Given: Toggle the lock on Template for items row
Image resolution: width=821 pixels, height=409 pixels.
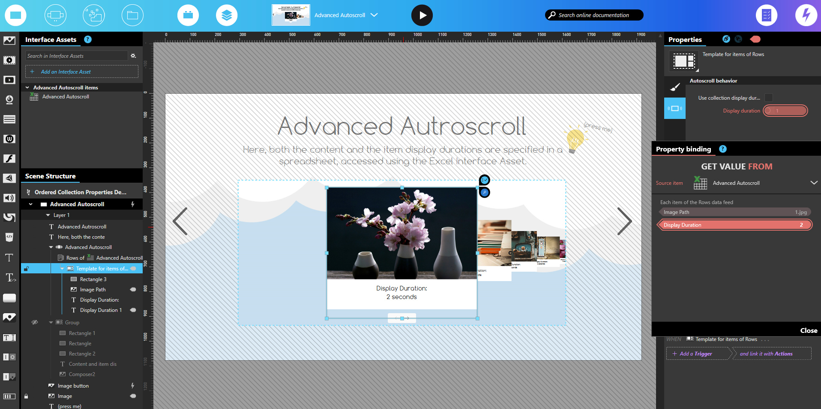Looking at the screenshot, I should [26, 269].
